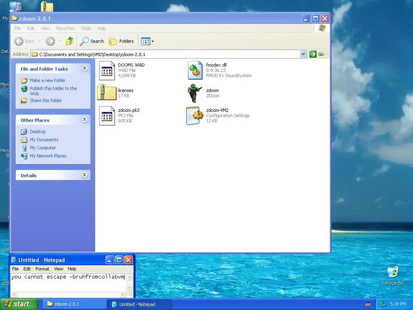Go to Desktop in Other Places
Image resolution: width=413 pixels, height=310 pixels.
coord(38,132)
